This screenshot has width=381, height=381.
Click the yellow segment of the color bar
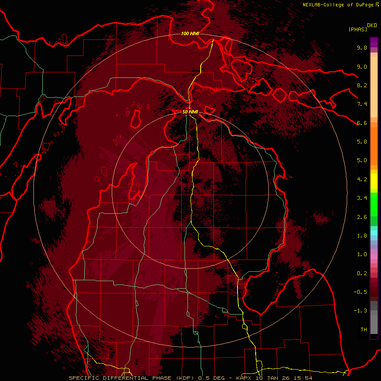pyautogui.click(x=374, y=181)
